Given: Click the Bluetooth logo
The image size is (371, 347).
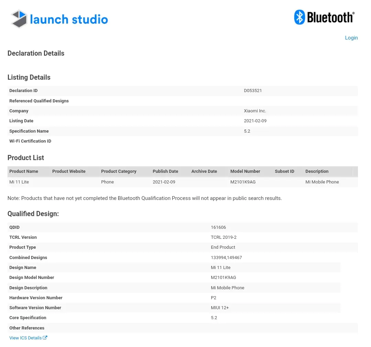Looking at the screenshot, I should (324, 17).
